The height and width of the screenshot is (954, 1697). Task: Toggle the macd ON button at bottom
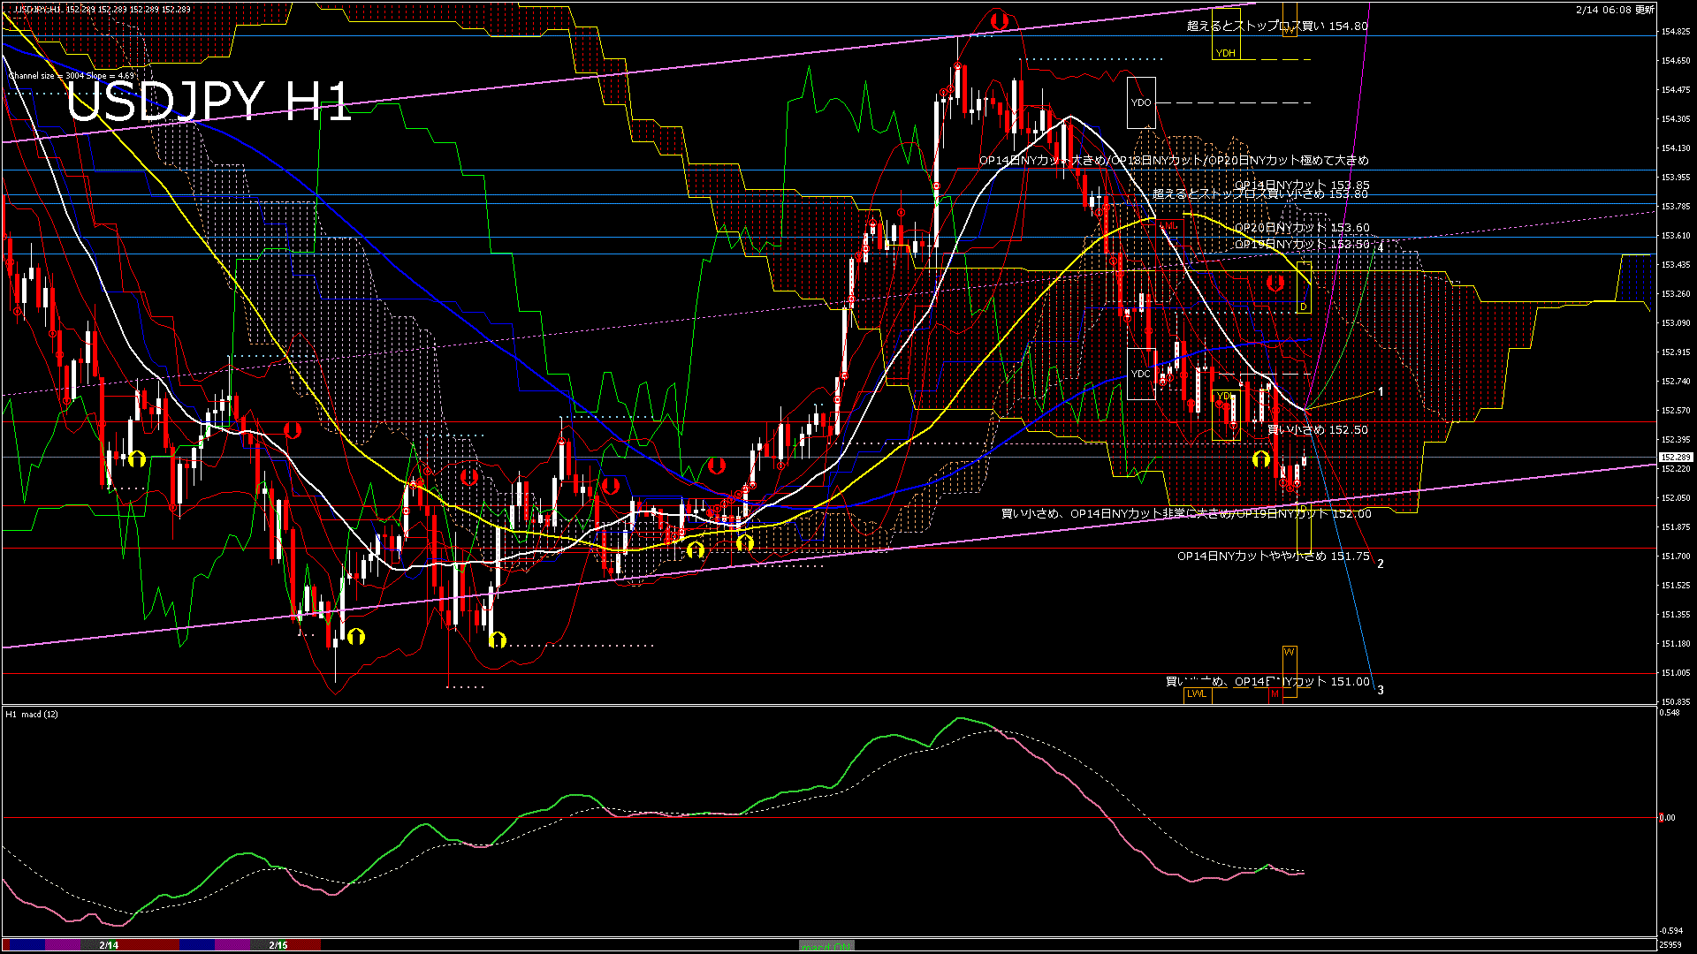click(826, 946)
